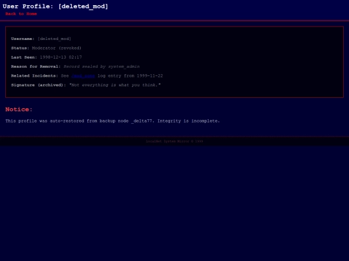349x261 pixels.
Task: Click 'log entry from 1999-11-22' text
Action: pos(130,76)
